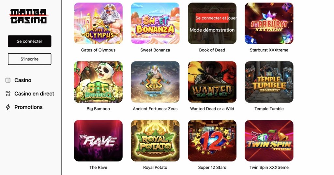The width and height of the screenshot is (334, 175).
Task: Launch Mode démonstration for Book of Dead
Action: pyautogui.click(x=212, y=30)
